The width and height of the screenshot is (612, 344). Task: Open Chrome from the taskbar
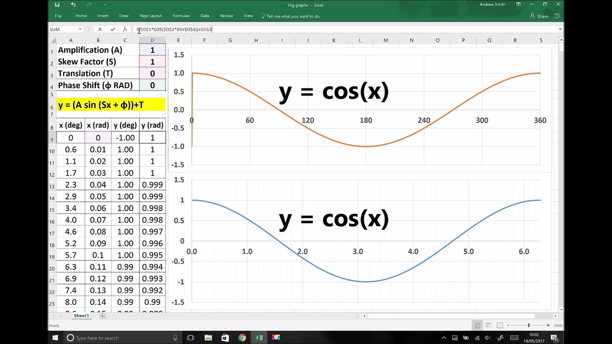click(242, 338)
